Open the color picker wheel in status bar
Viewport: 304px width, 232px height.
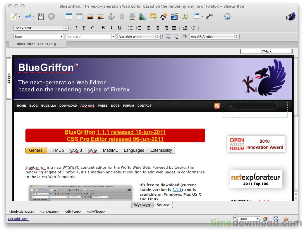click(265, 219)
